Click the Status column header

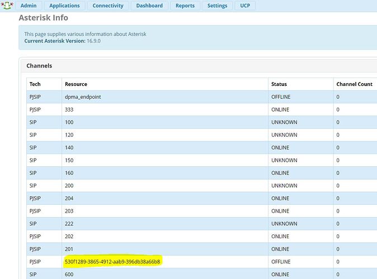[279, 84]
